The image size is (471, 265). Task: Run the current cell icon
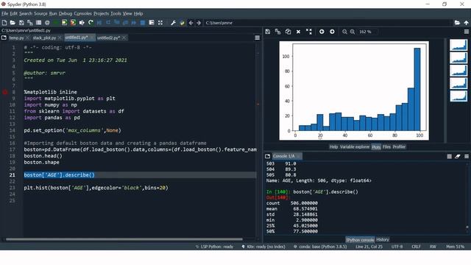pyautogui.click(x=64, y=23)
